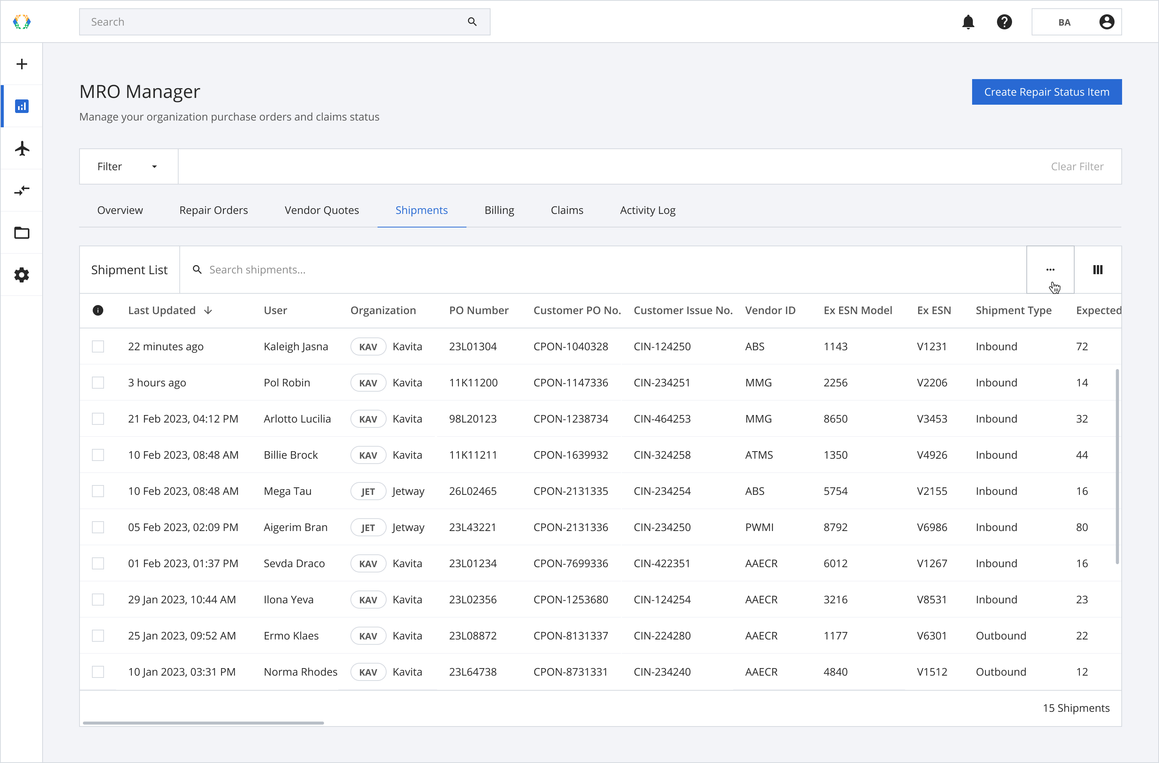The image size is (1159, 763).
Task: Click the magnifier icon in the top search
Action: pos(472,22)
